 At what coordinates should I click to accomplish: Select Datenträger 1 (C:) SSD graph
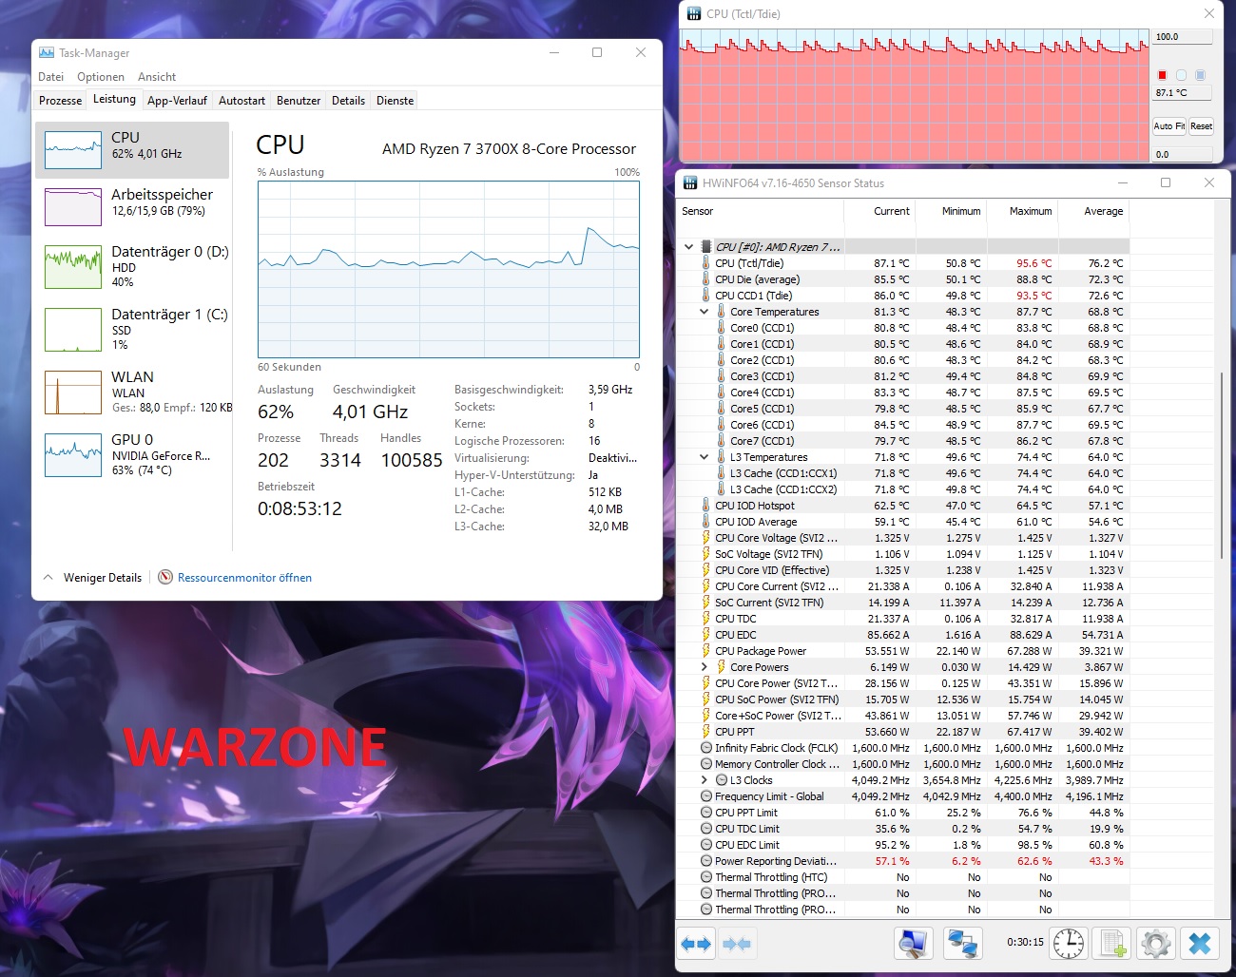point(73,330)
